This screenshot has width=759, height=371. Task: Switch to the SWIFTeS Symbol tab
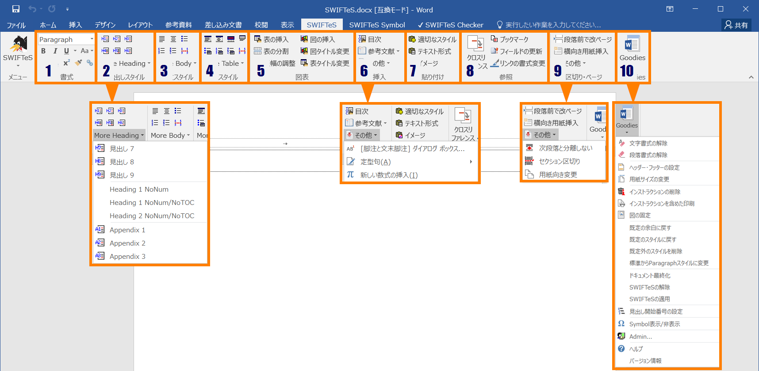377,25
